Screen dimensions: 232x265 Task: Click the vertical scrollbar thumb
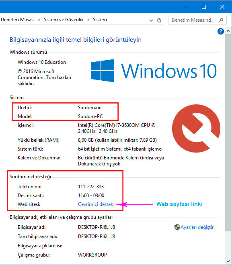coord(228,132)
